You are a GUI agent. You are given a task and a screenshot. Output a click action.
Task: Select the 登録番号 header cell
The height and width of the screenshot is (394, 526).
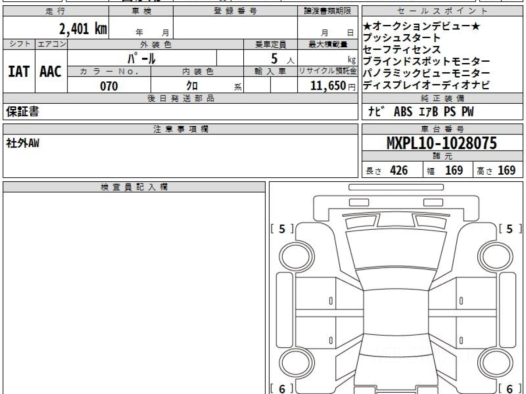pyautogui.click(x=235, y=11)
